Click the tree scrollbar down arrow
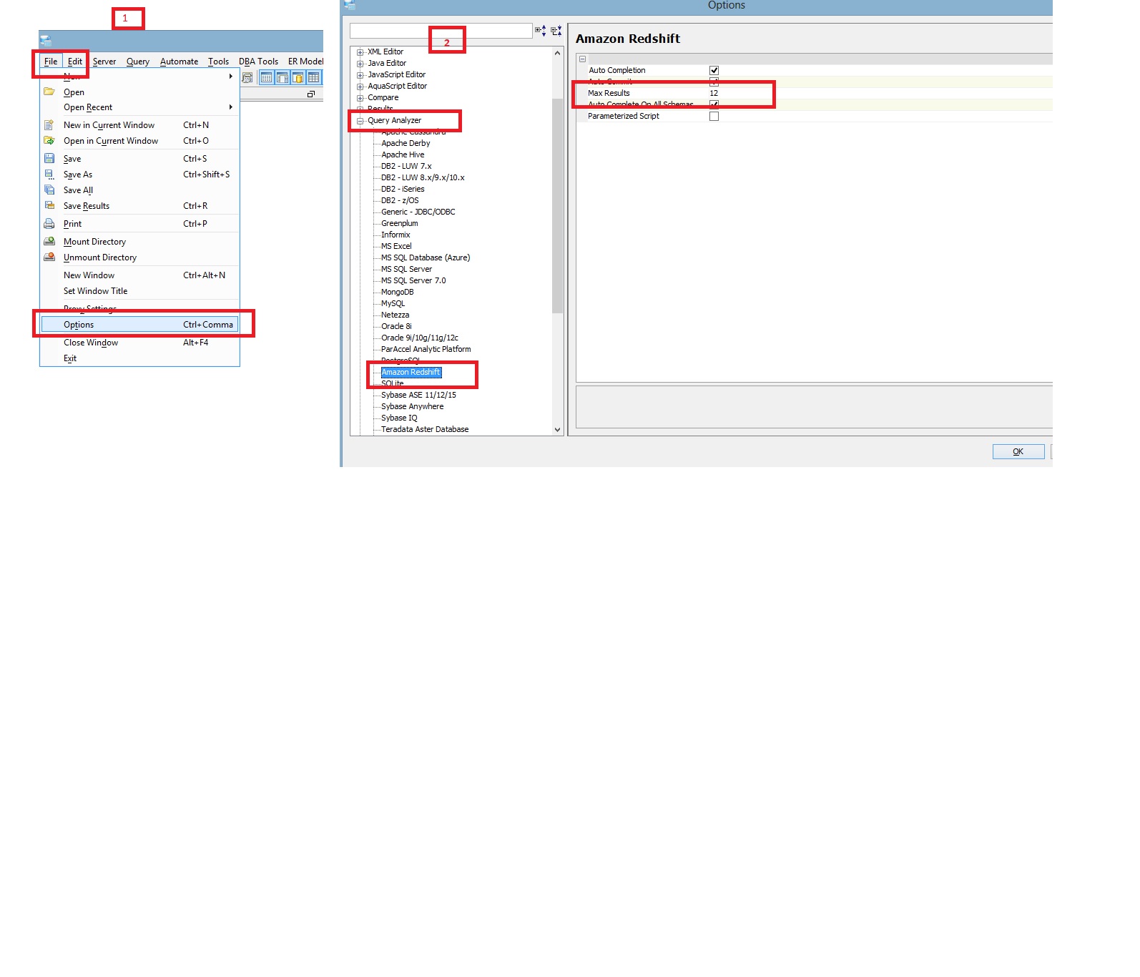 558,430
